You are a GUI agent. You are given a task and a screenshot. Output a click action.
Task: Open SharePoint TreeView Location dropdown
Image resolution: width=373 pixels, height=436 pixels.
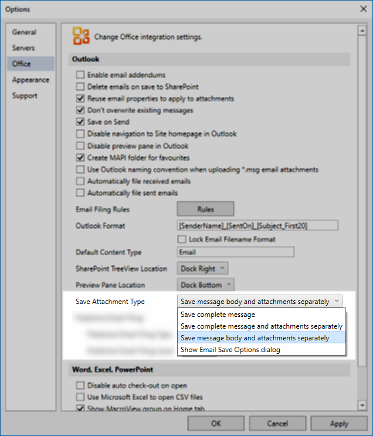pyautogui.click(x=202, y=268)
